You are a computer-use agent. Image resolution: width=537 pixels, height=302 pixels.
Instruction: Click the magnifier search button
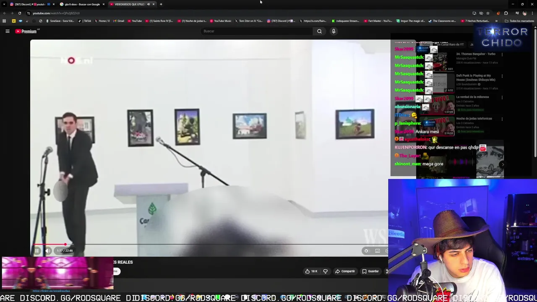[x=319, y=31]
